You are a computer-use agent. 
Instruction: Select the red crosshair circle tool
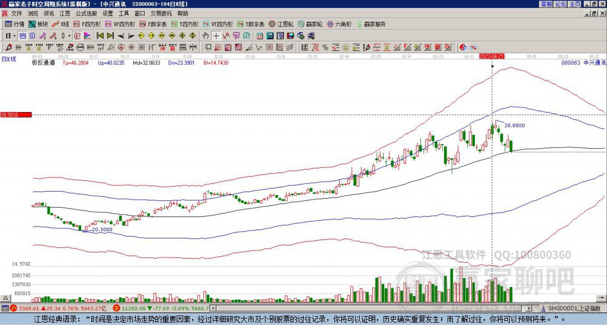click(x=121, y=47)
